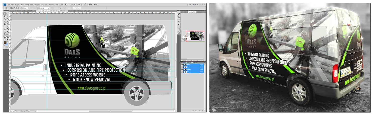Select the Rectangular Marquee tool in toolbox
This screenshot has height=115, width=373.
5,14
